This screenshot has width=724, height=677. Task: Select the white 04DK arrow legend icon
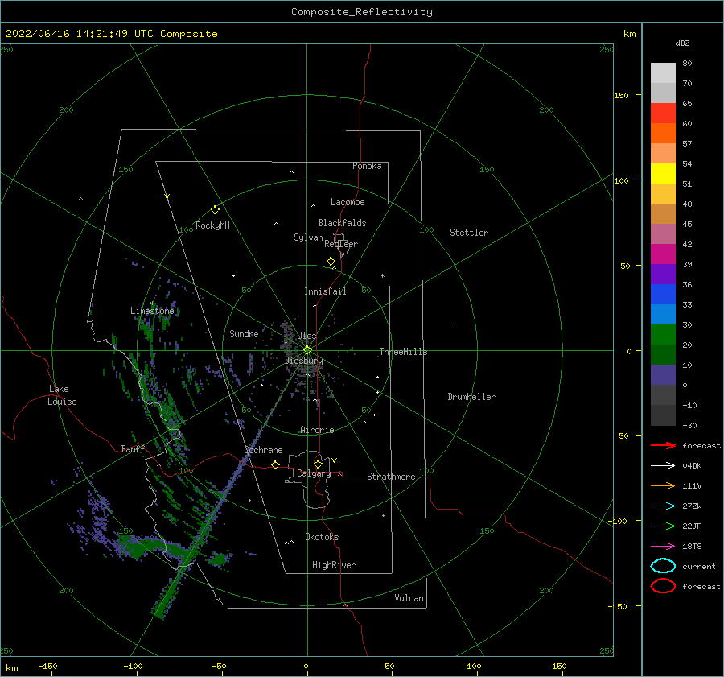[663, 466]
